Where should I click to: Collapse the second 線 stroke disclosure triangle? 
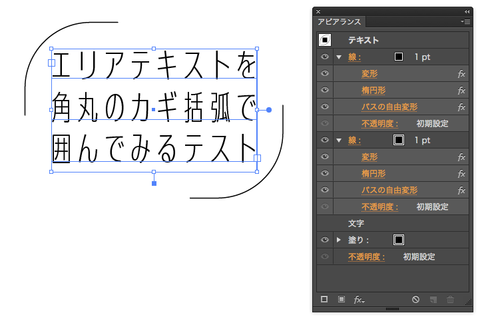pos(339,141)
